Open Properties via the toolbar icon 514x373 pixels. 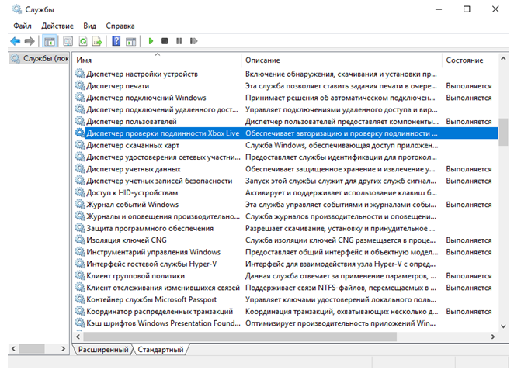coord(68,41)
